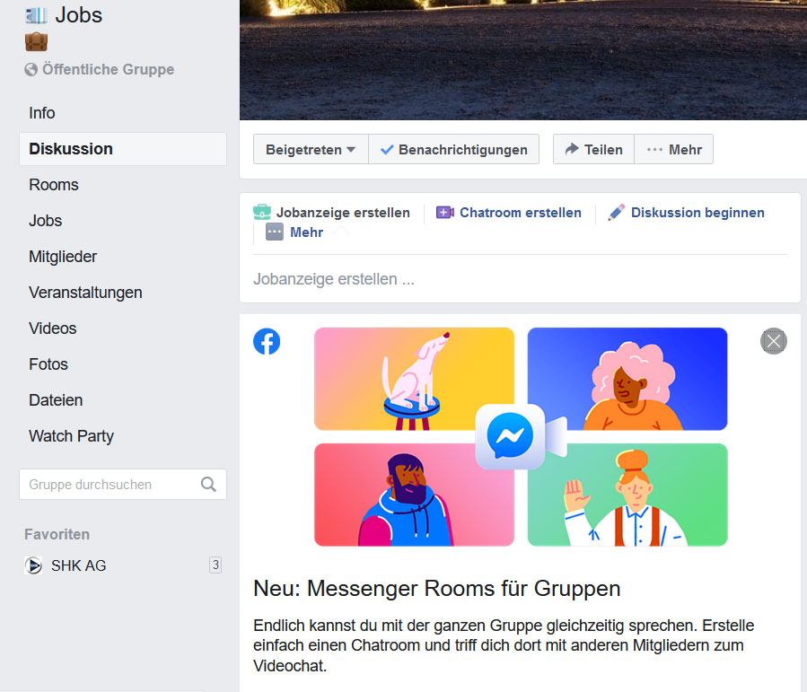Click the Jobs group title
The image size is (807, 692).
(79, 15)
